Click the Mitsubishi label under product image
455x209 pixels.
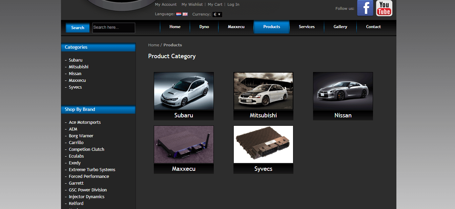point(263,115)
